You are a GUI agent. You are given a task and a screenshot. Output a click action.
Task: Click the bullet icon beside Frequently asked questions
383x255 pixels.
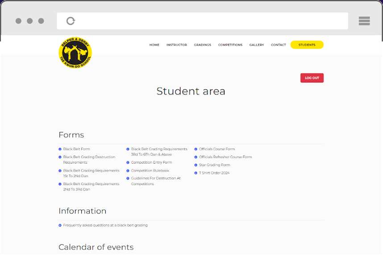(x=60, y=226)
